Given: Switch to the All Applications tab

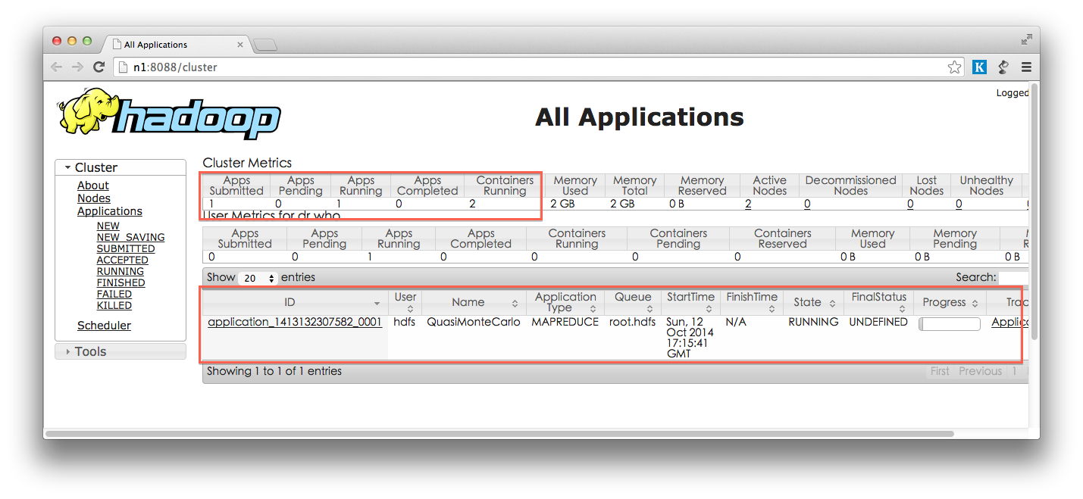Looking at the screenshot, I should coord(174,45).
